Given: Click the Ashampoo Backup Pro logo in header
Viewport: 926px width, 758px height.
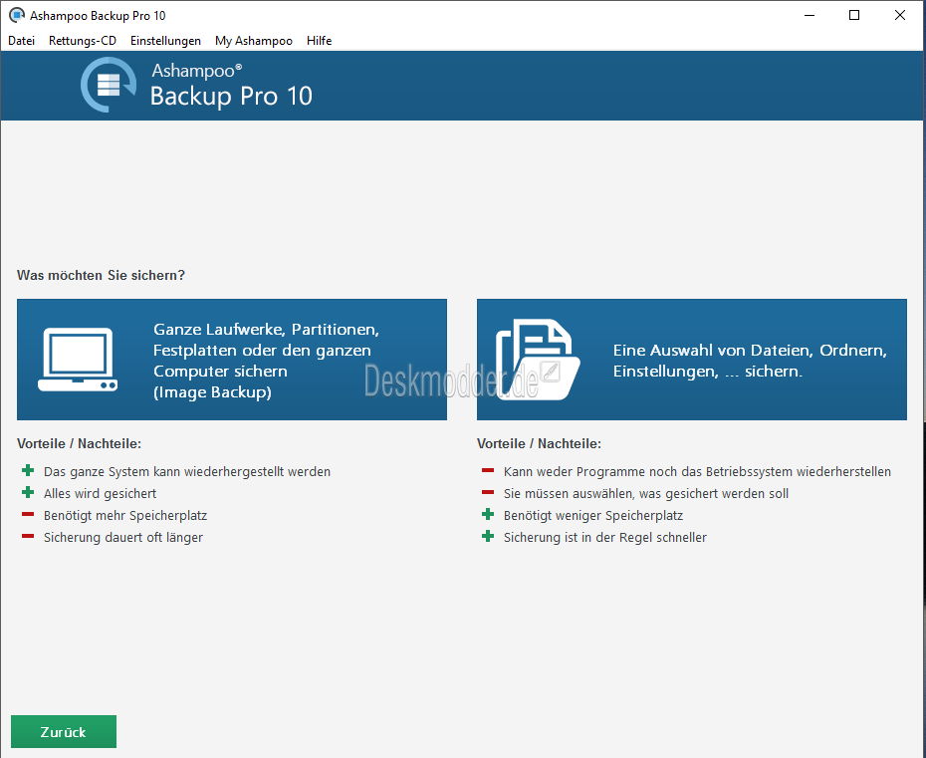Looking at the screenshot, I should pos(109,85).
